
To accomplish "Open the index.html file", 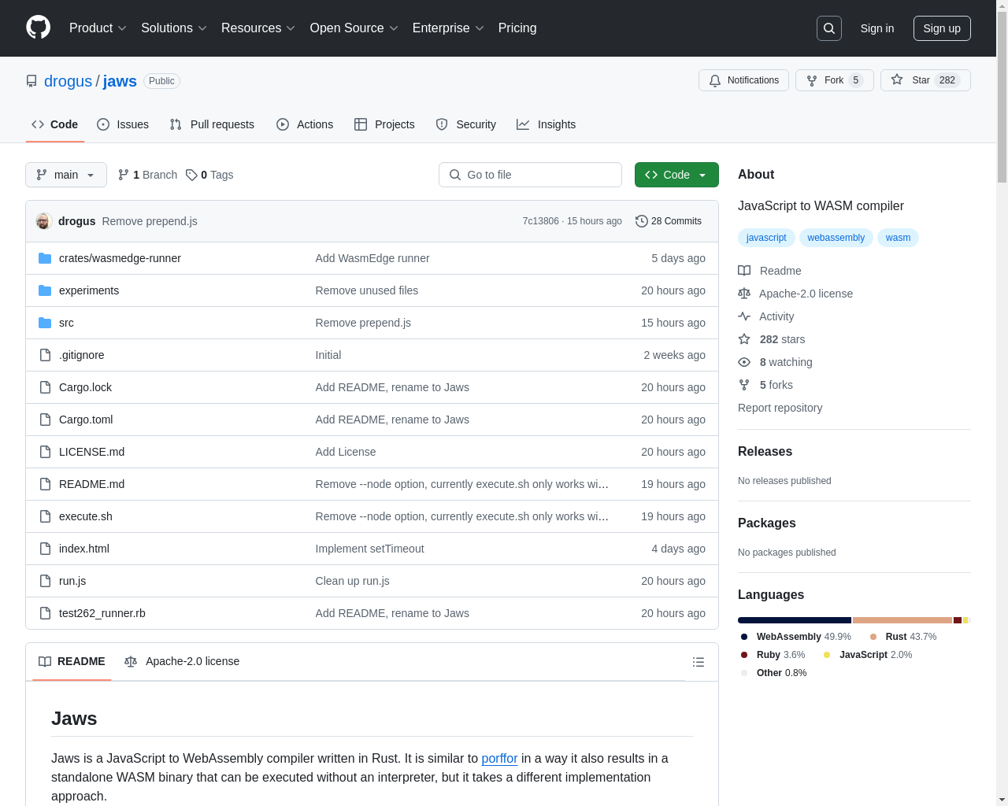I will pyautogui.click(x=84, y=549).
